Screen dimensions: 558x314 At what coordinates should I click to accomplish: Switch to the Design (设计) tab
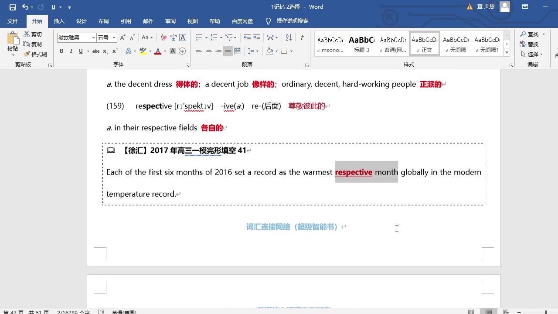pyautogui.click(x=82, y=21)
